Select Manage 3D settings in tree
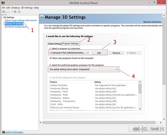This screenshot has height=135, width=167. click(14, 24)
